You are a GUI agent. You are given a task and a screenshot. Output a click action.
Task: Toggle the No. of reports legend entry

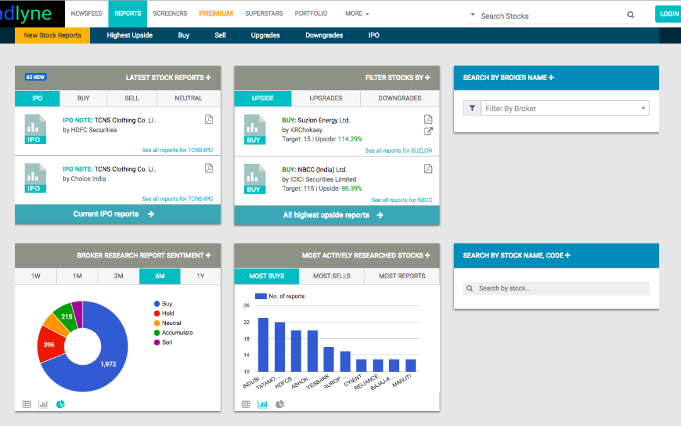pos(280,296)
